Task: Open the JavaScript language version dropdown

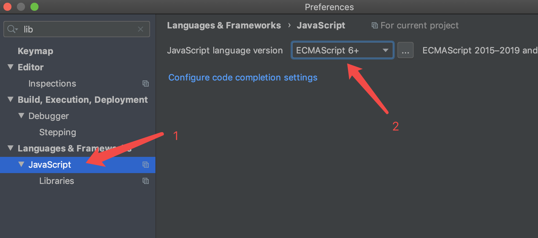Action: point(343,50)
